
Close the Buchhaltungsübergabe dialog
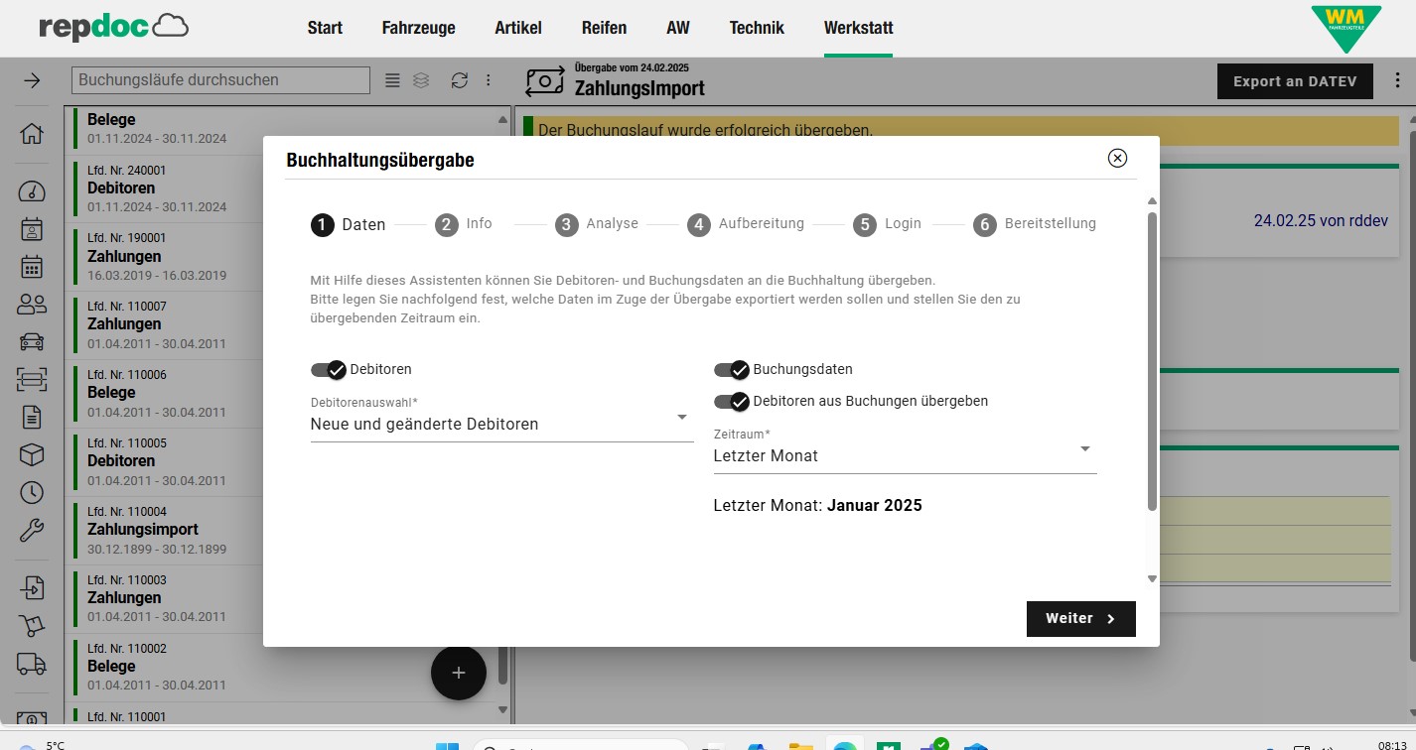pos(1117,158)
